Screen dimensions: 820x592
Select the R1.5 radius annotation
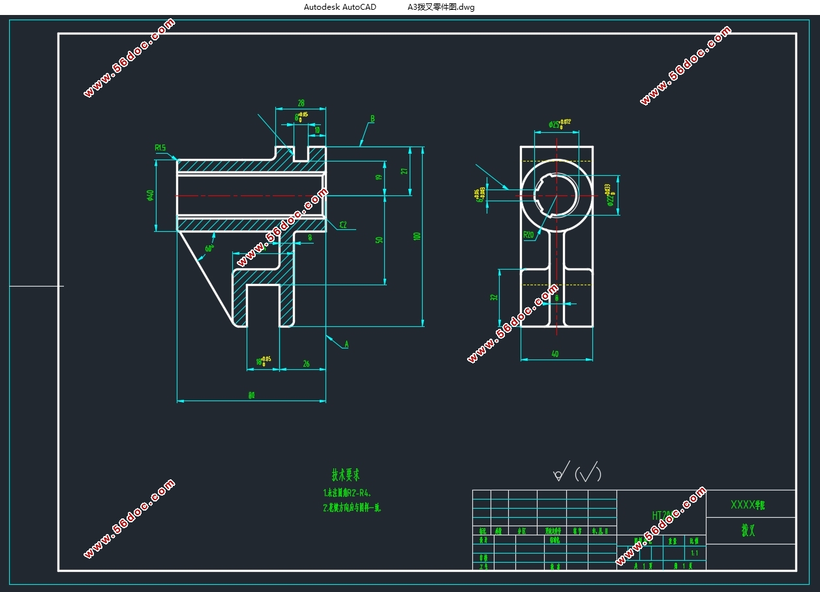coord(160,148)
